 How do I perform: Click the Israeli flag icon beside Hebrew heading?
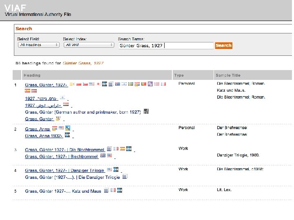[62, 97]
